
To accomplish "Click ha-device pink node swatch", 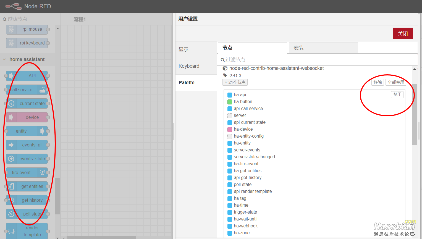I will tap(230, 129).
